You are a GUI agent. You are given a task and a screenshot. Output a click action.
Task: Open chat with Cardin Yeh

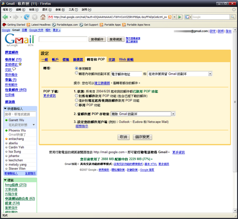(x=16, y=147)
